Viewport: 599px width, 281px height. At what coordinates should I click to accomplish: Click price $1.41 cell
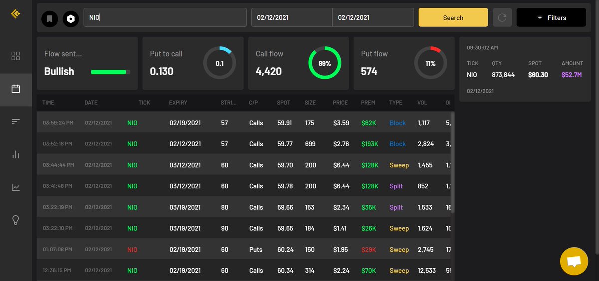tap(340, 228)
